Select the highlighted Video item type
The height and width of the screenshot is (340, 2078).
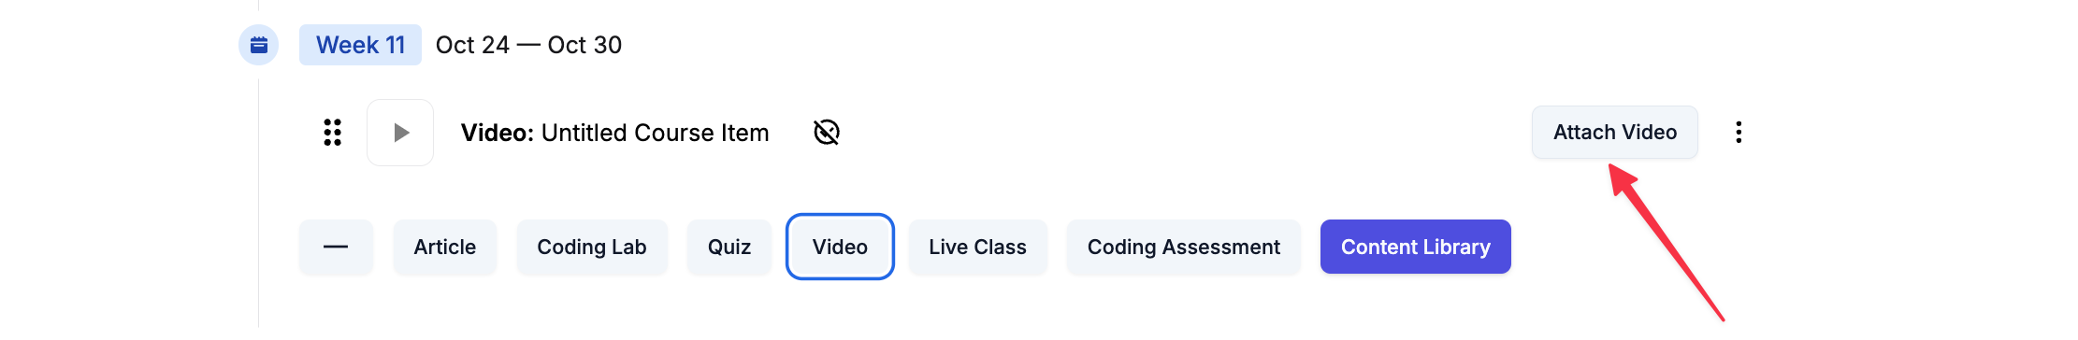pyautogui.click(x=840, y=247)
